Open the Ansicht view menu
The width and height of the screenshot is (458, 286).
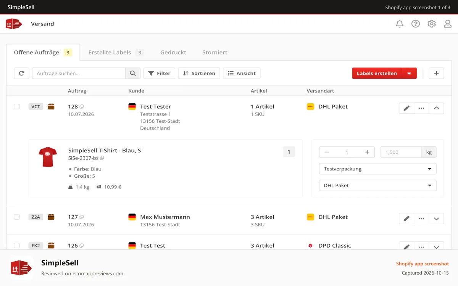click(242, 73)
